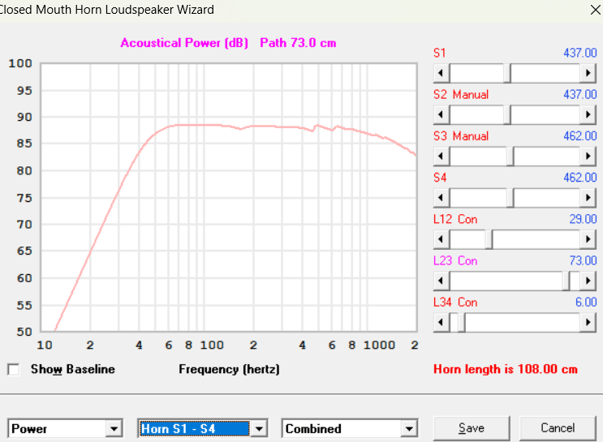Click the Path 73.0 cm text
This screenshot has width=603, height=442.
pos(298,43)
